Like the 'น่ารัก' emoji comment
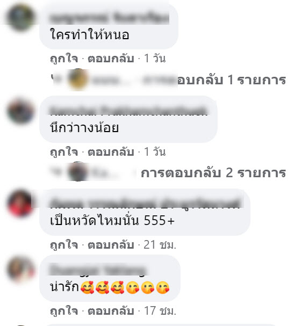Image resolution: width=294 pixels, height=326 pixels. 64,311
